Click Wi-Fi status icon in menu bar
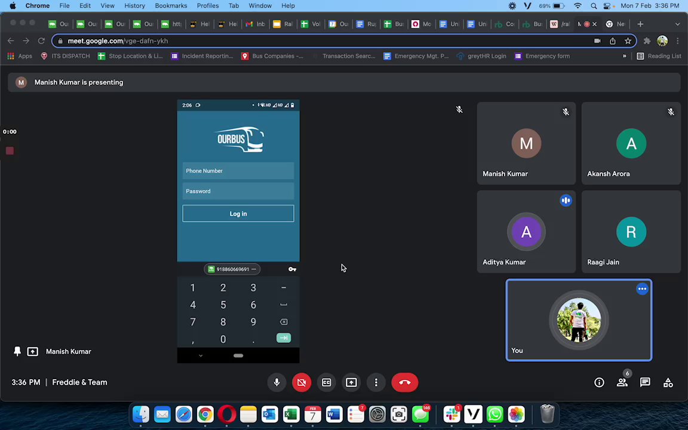 pos(578,6)
